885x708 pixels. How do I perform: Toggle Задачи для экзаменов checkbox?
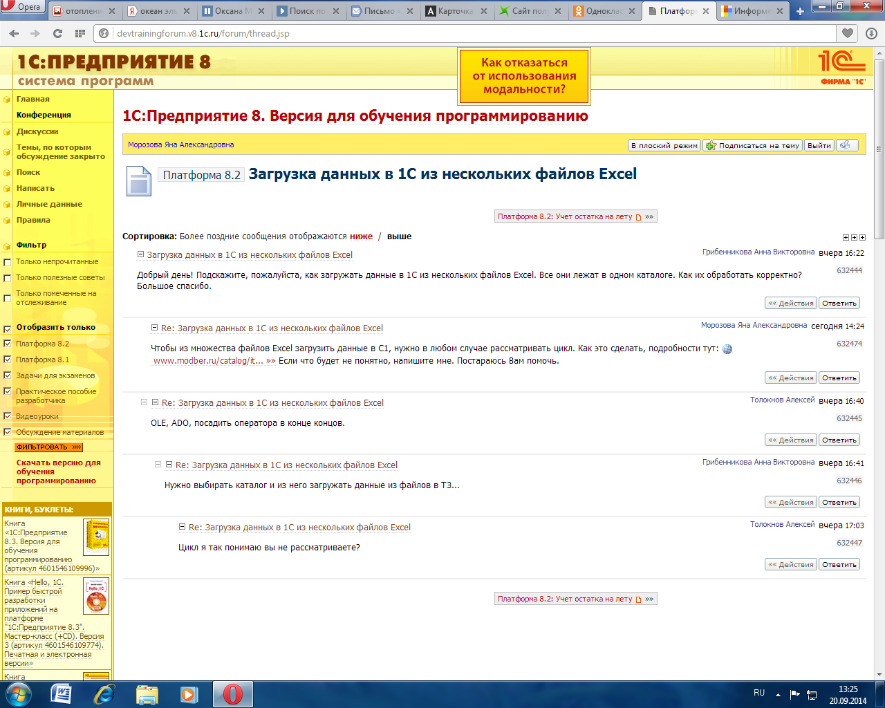8,375
